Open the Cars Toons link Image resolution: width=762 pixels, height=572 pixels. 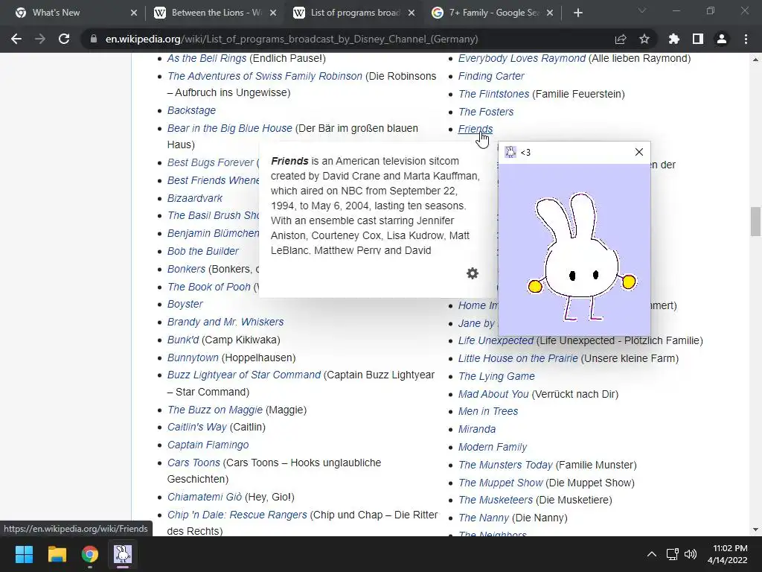[193, 463]
